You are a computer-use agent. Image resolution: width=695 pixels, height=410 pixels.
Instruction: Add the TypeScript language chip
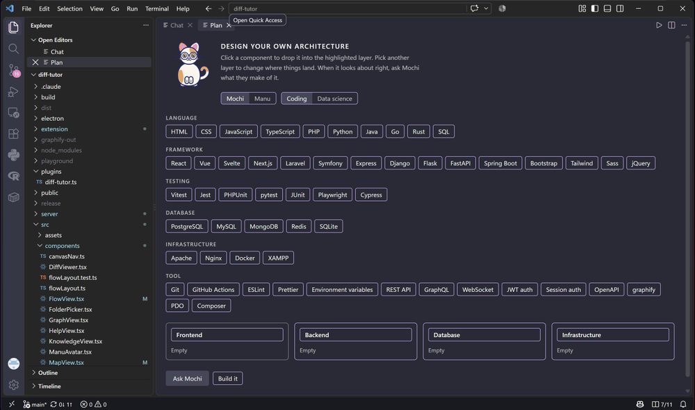(280, 131)
